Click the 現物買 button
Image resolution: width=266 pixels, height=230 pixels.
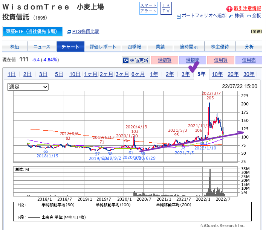pos(165,60)
